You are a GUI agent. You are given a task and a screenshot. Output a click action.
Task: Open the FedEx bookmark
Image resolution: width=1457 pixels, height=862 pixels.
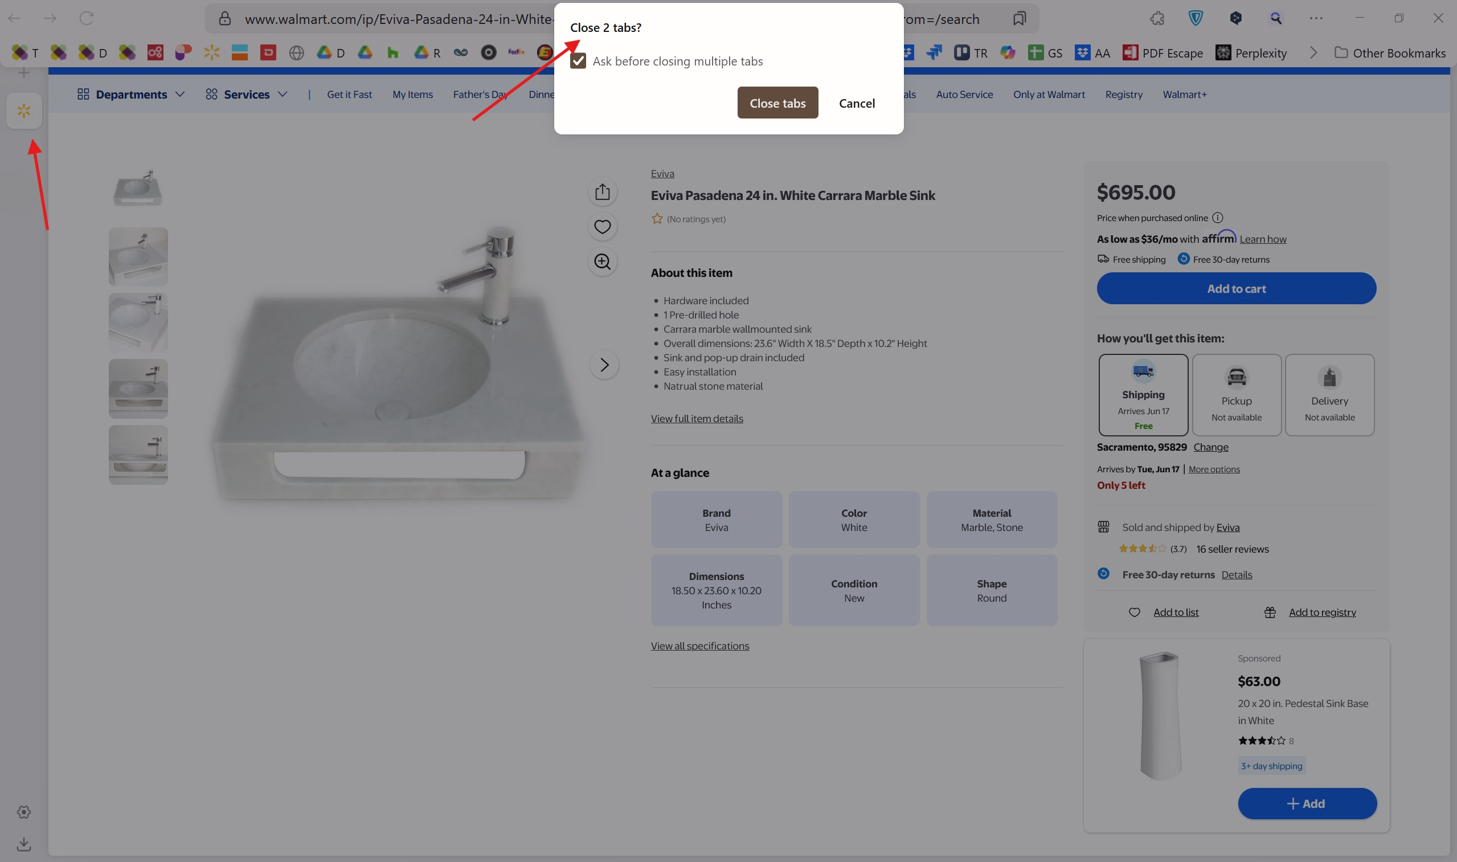(x=515, y=53)
